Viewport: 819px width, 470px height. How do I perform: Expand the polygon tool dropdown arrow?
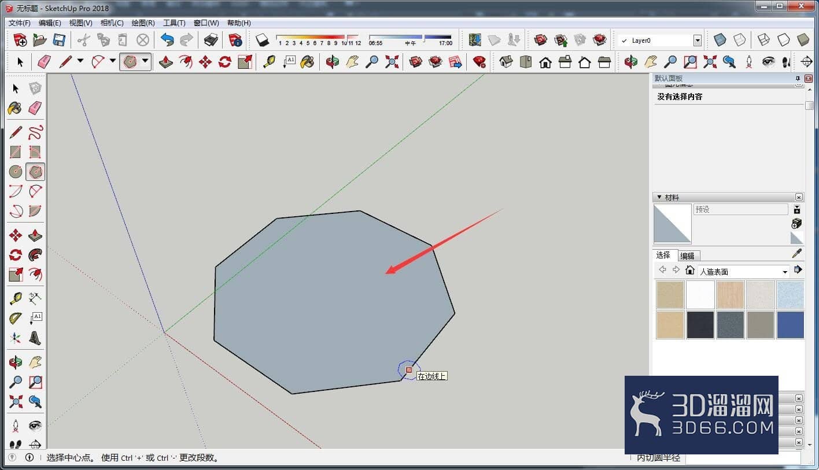145,61
